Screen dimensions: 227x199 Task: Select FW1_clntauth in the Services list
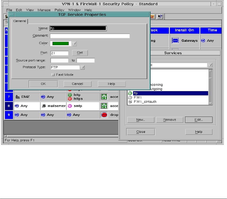(168, 102)
